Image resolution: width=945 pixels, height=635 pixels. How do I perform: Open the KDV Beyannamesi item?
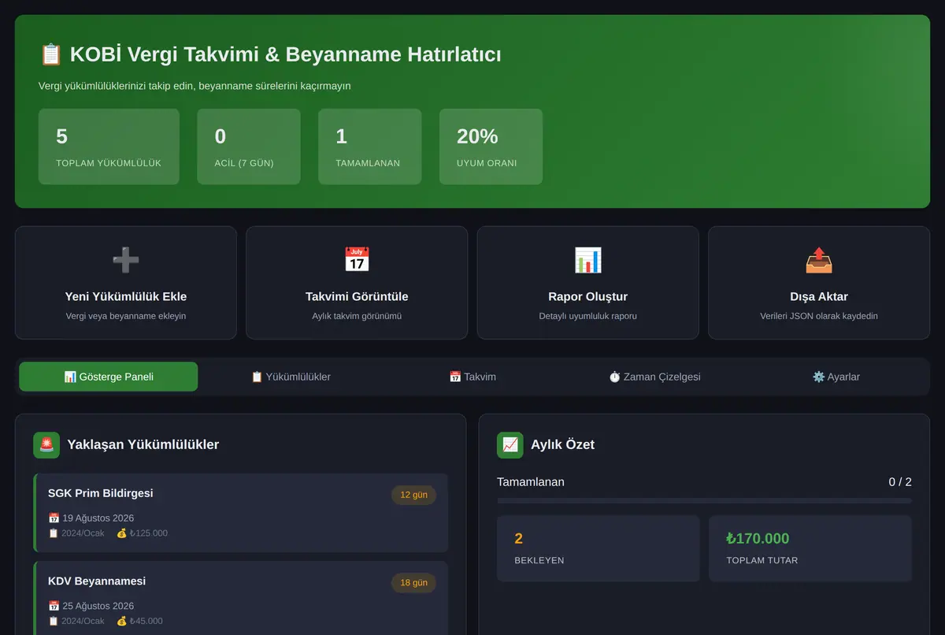tap(241, 598)
